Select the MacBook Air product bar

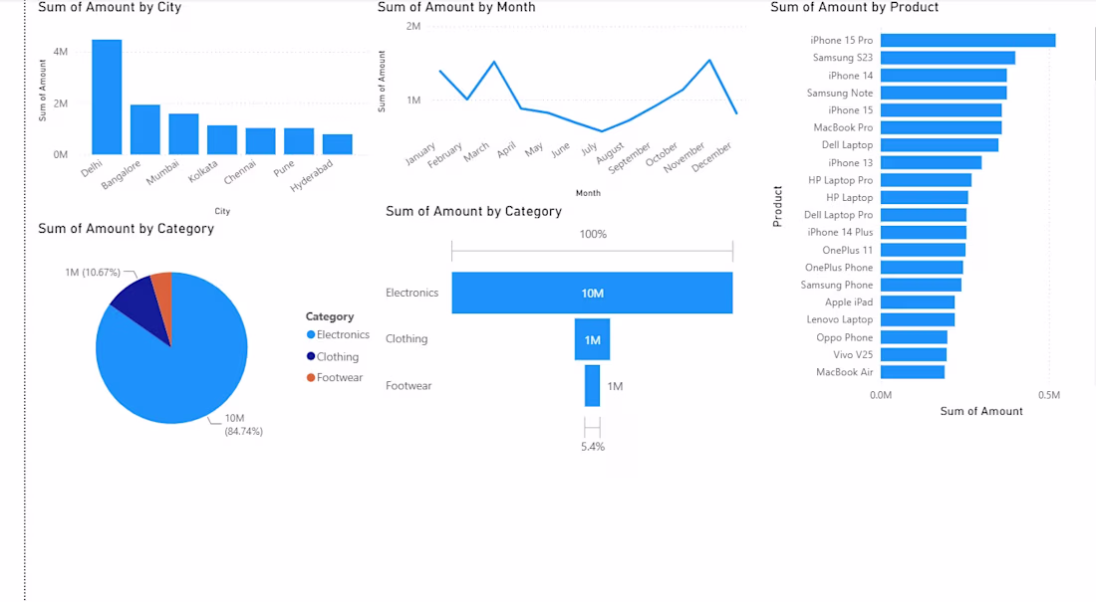[x=912, y=372]
